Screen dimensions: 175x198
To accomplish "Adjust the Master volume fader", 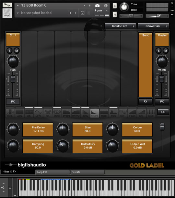I will pyautogui.click(x=162, y=79).
